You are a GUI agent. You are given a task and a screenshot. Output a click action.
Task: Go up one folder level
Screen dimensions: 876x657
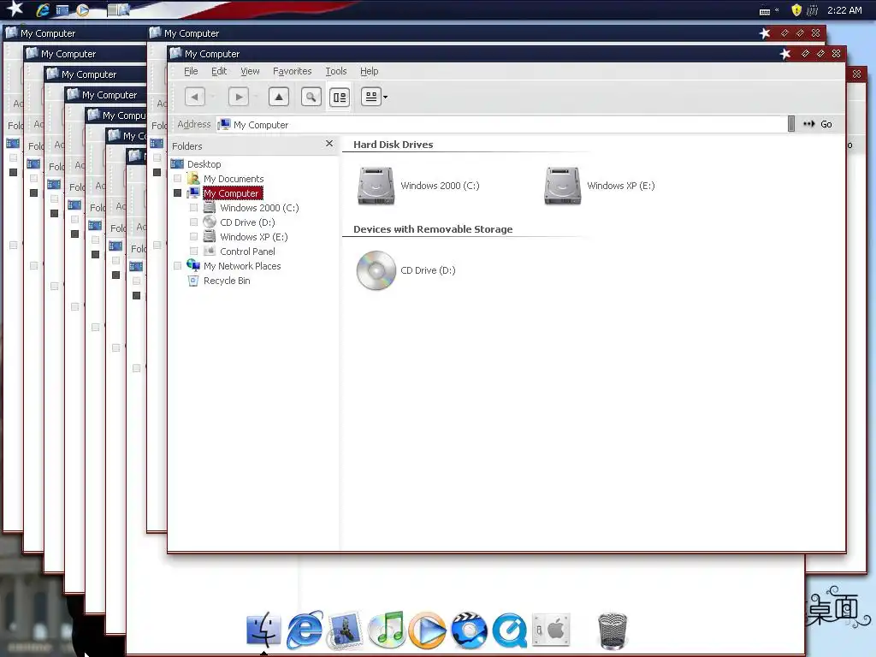tap(279, 97)
